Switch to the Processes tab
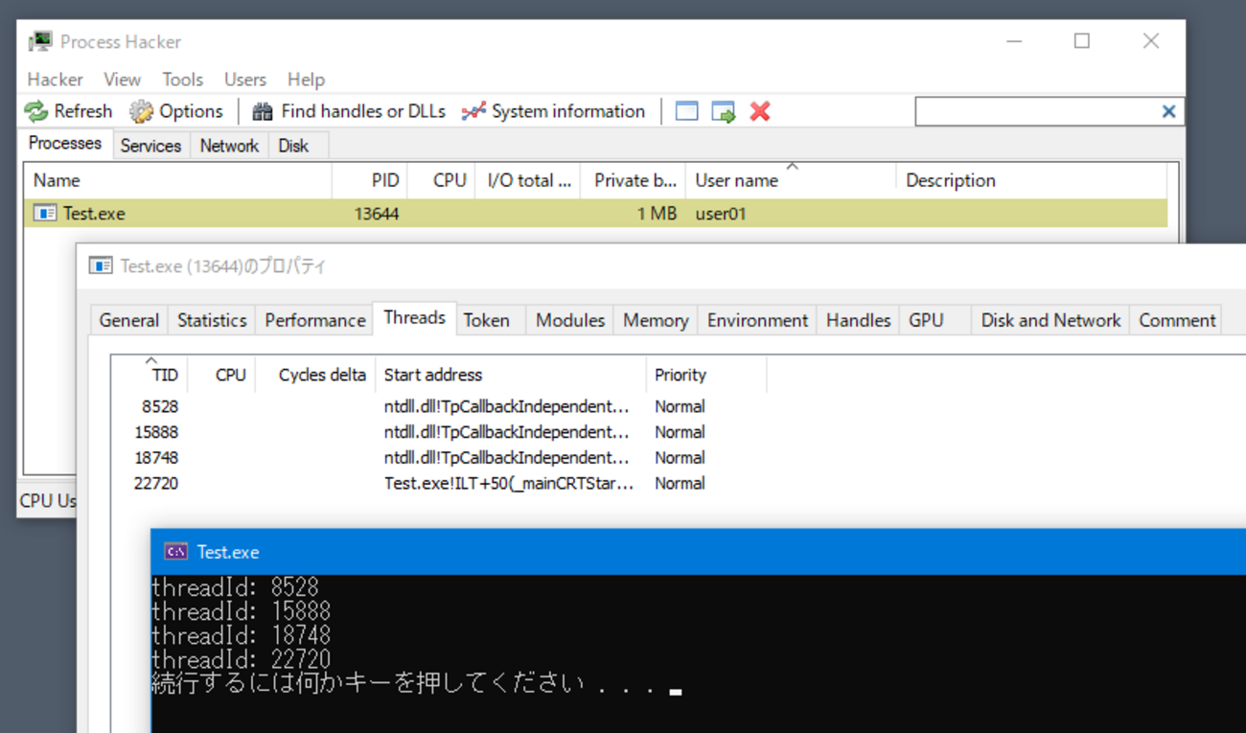Image resolution: width=1246 pixels, height=733 pixels. [65, 144]
